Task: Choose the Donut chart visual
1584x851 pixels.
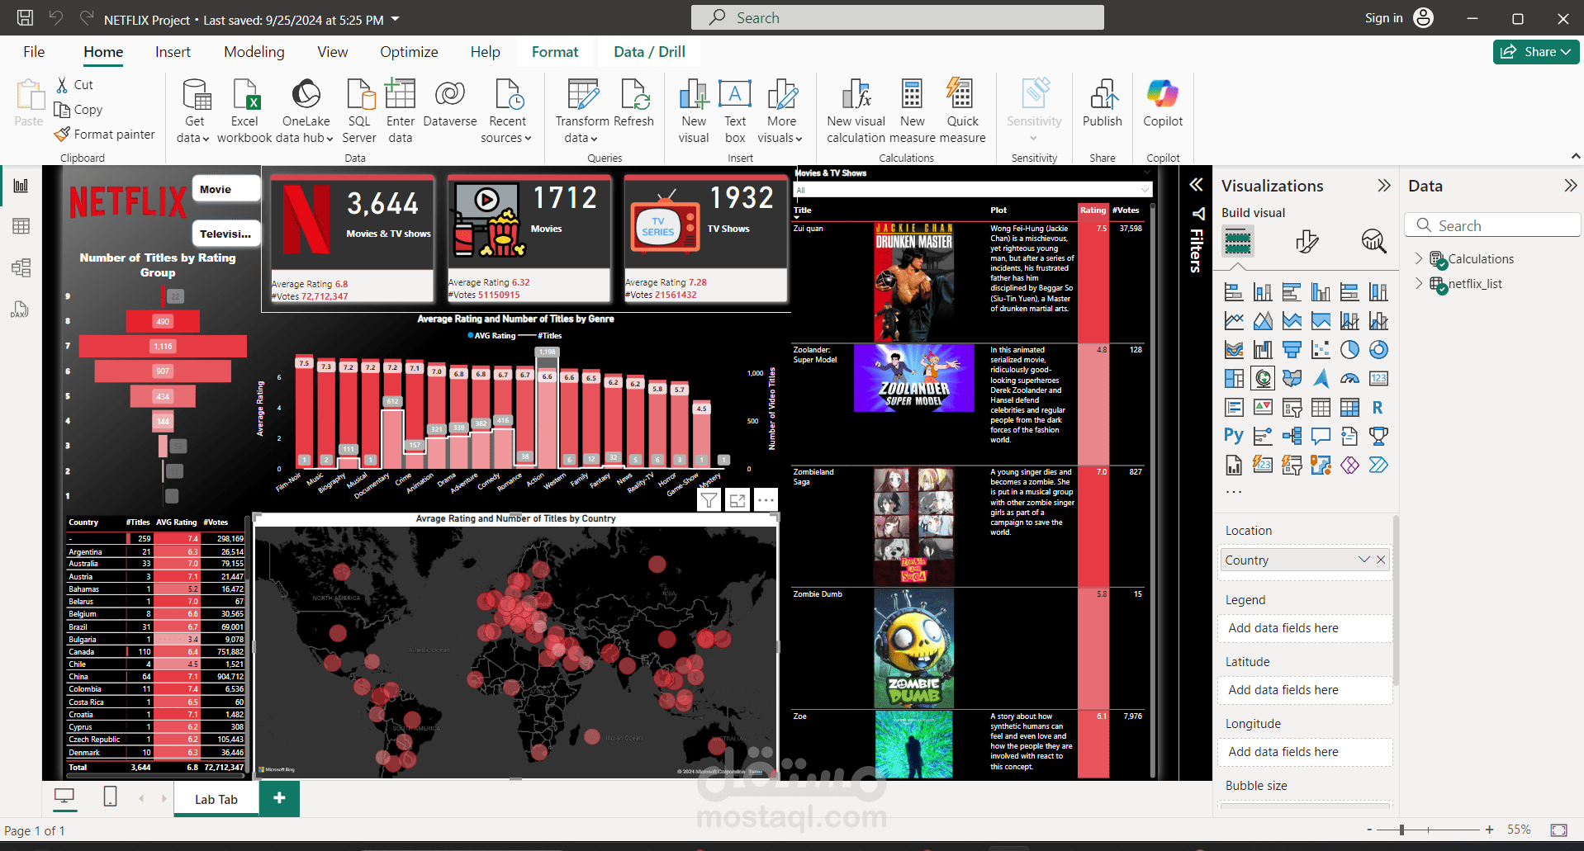Action: pos(1378,350)
